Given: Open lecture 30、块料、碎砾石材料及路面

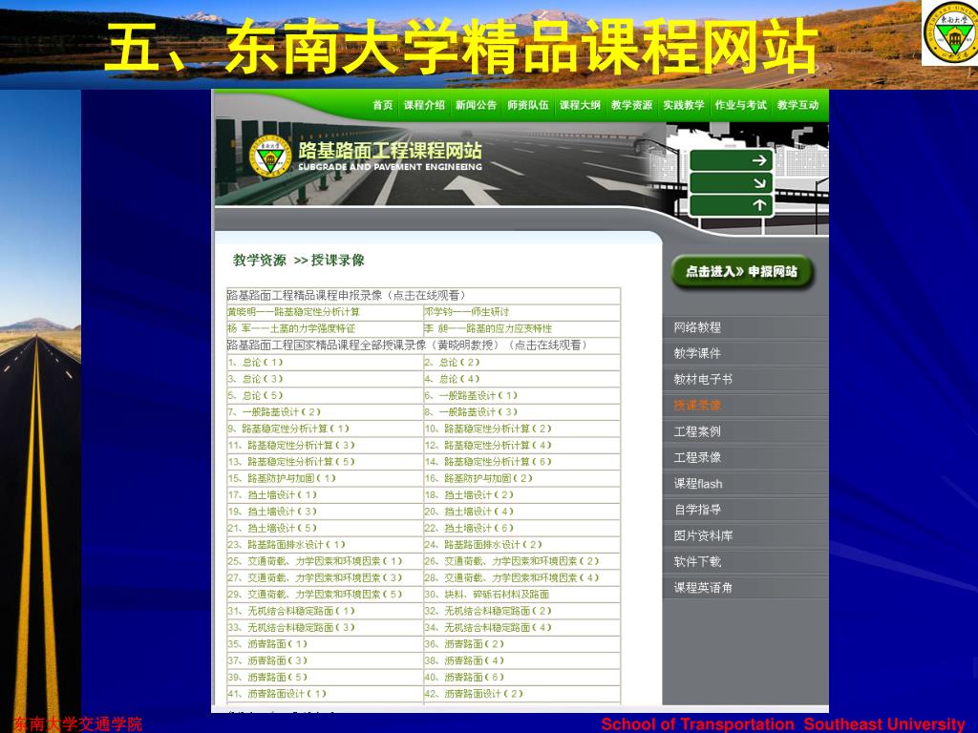Looking at the screenshot, I should pyautogui.click(x=487, y=595).
